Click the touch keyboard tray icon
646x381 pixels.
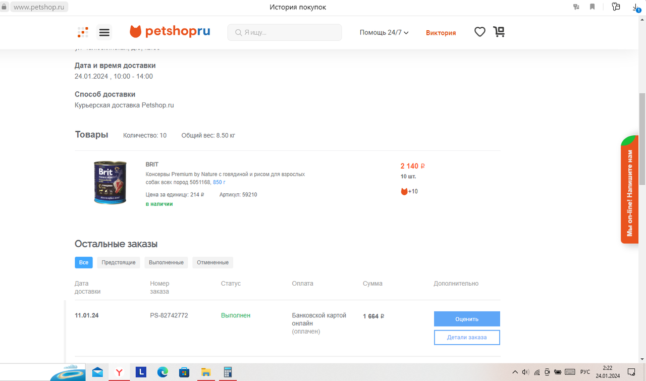pos(570,372)
